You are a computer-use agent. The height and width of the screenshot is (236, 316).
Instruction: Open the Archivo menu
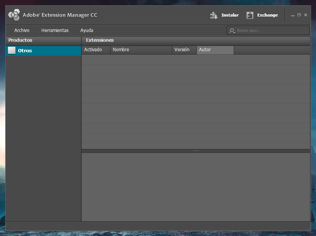pyautogui.click(x=22, y=30)
